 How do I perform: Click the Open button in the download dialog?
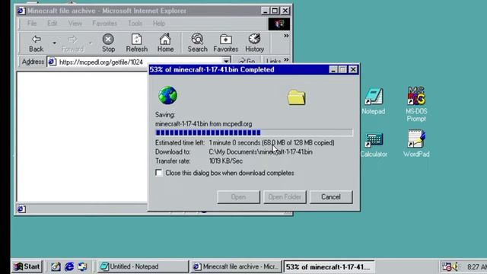click(x=238, y=197)
